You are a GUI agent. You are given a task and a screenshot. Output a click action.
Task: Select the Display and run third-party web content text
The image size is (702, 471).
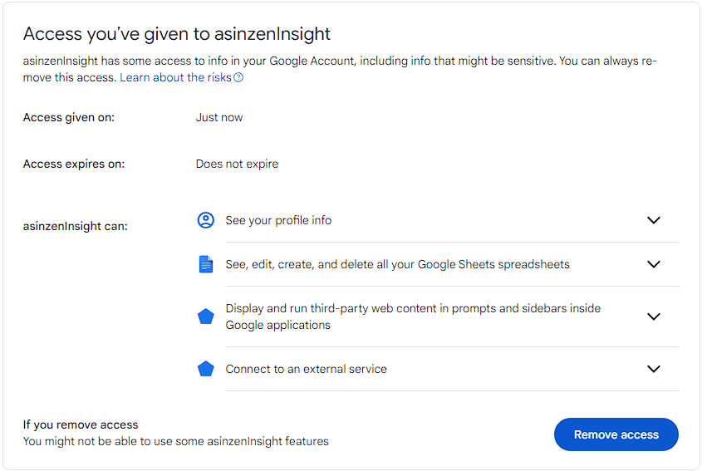point(413,316)
